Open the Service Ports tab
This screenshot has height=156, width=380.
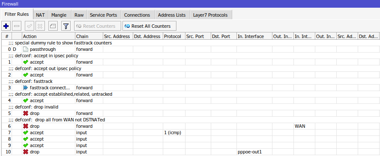(104, 15)
